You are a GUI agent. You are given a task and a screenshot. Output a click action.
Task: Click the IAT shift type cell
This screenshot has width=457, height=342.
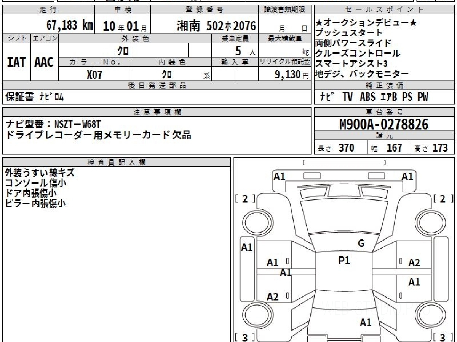16,62
